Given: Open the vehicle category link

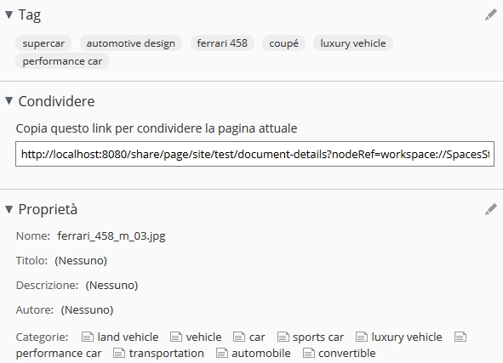Looking at the screenshot, I should [203, 337].
